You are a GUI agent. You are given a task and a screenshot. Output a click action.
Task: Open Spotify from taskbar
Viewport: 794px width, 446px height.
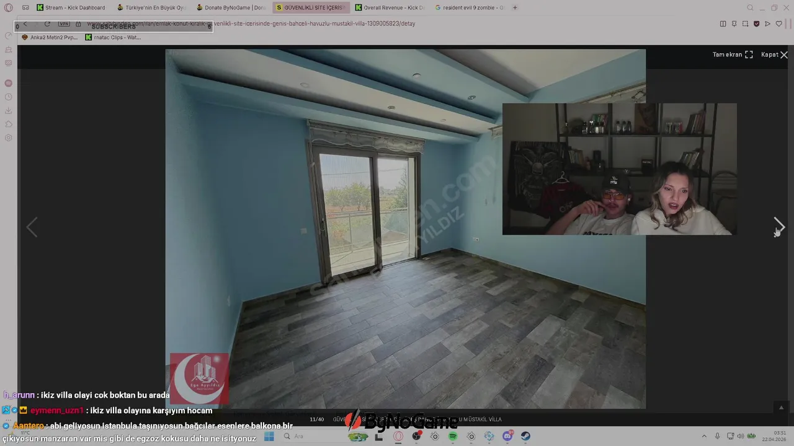coord(453,436)
